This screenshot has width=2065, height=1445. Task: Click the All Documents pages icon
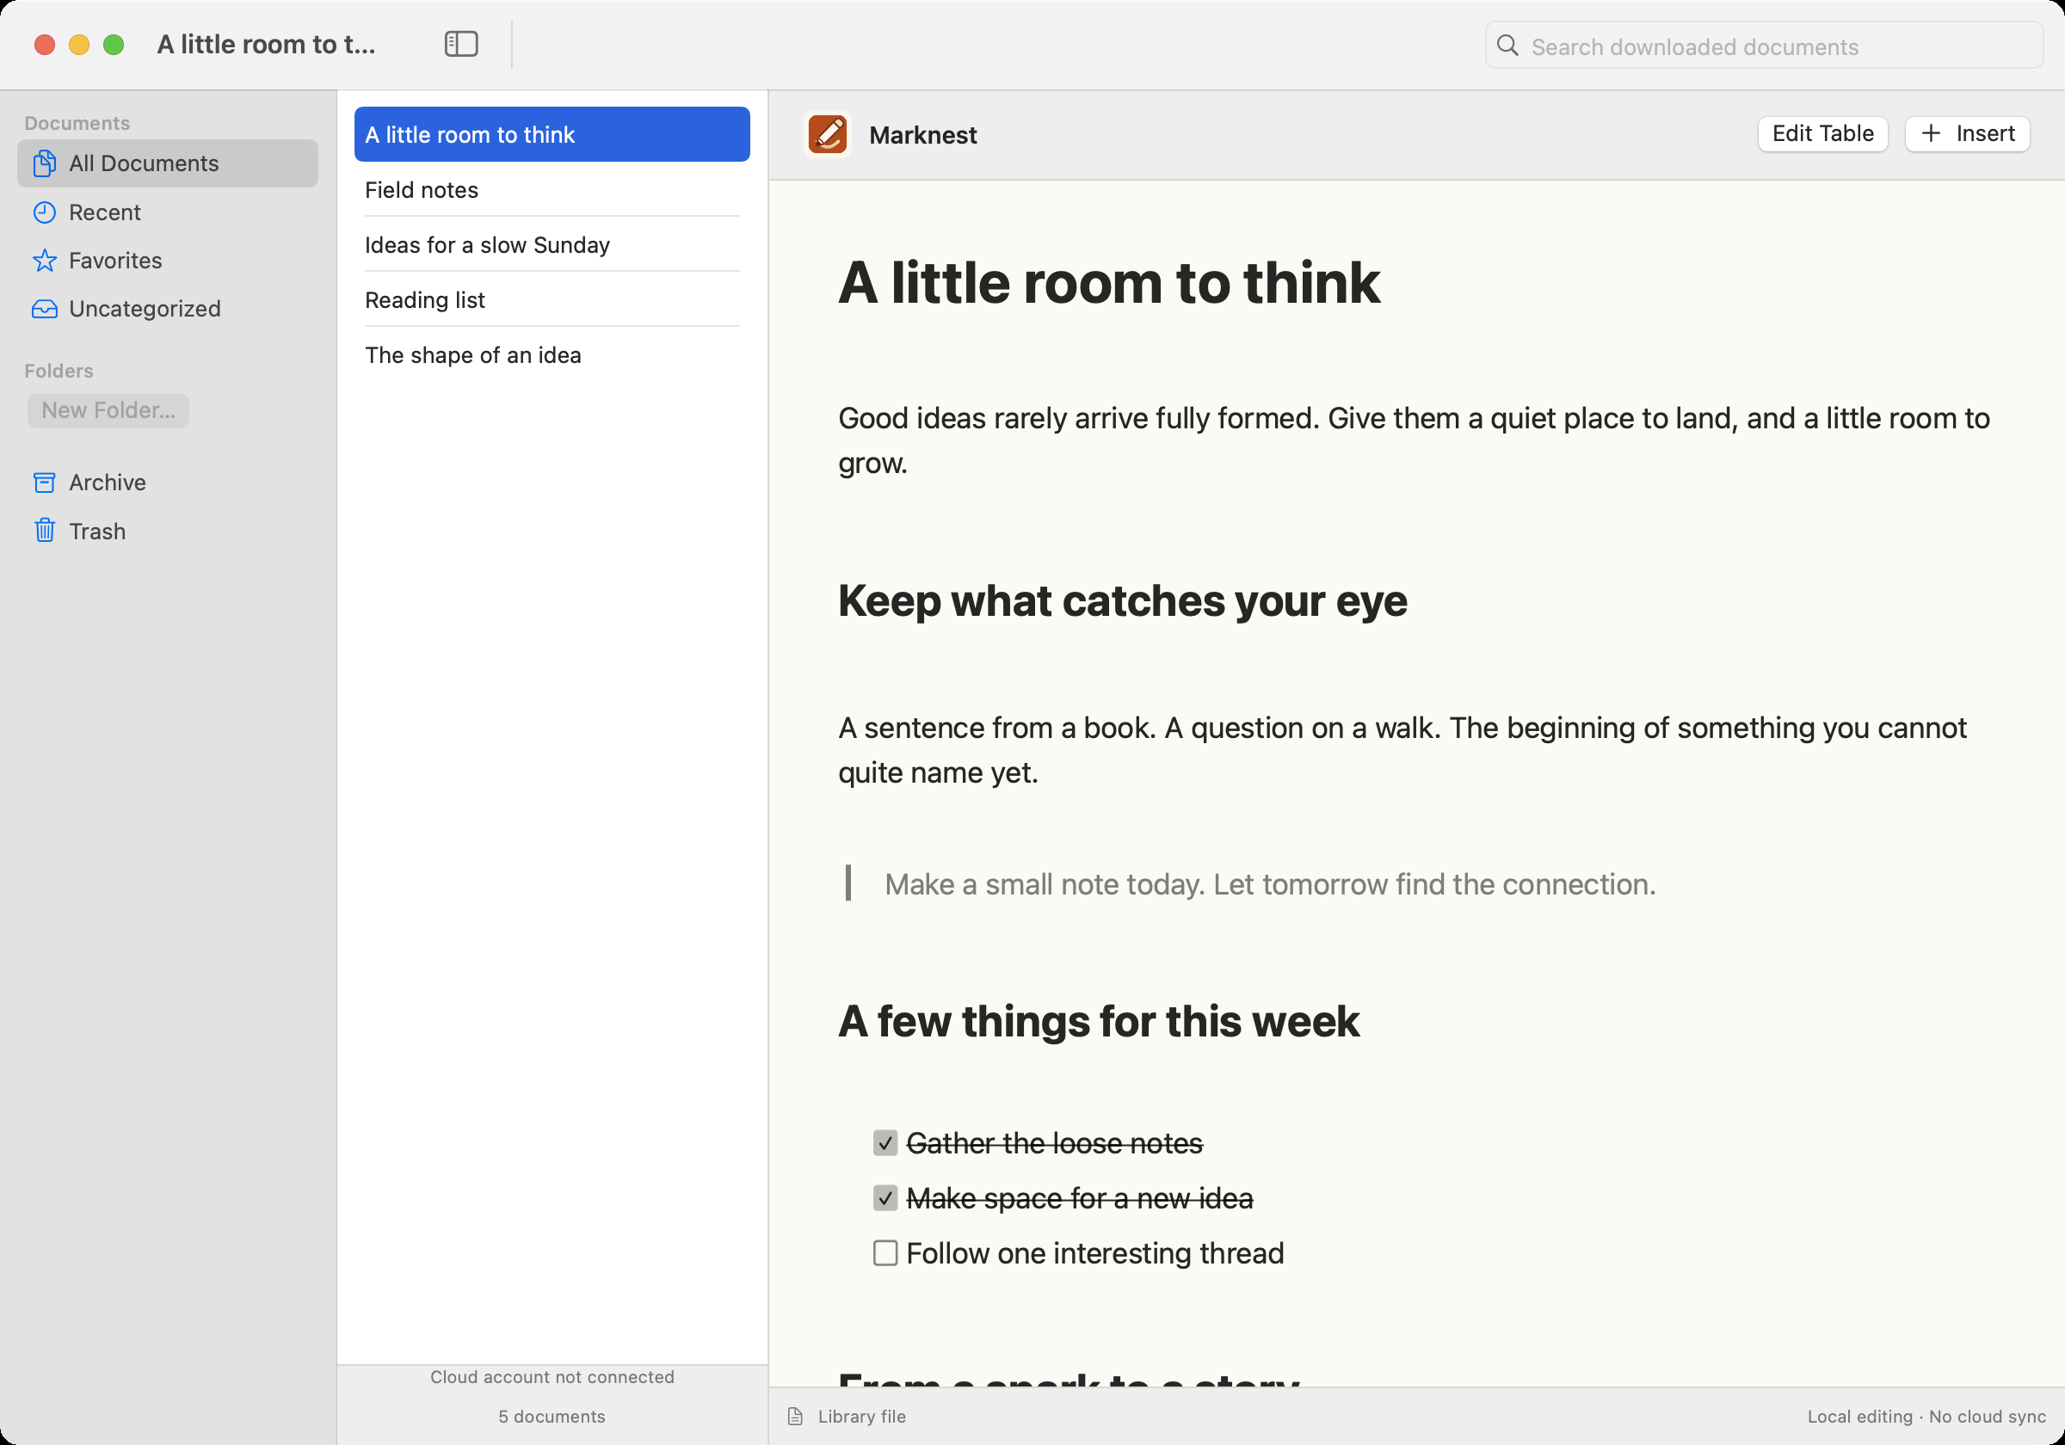click(44, 163)
